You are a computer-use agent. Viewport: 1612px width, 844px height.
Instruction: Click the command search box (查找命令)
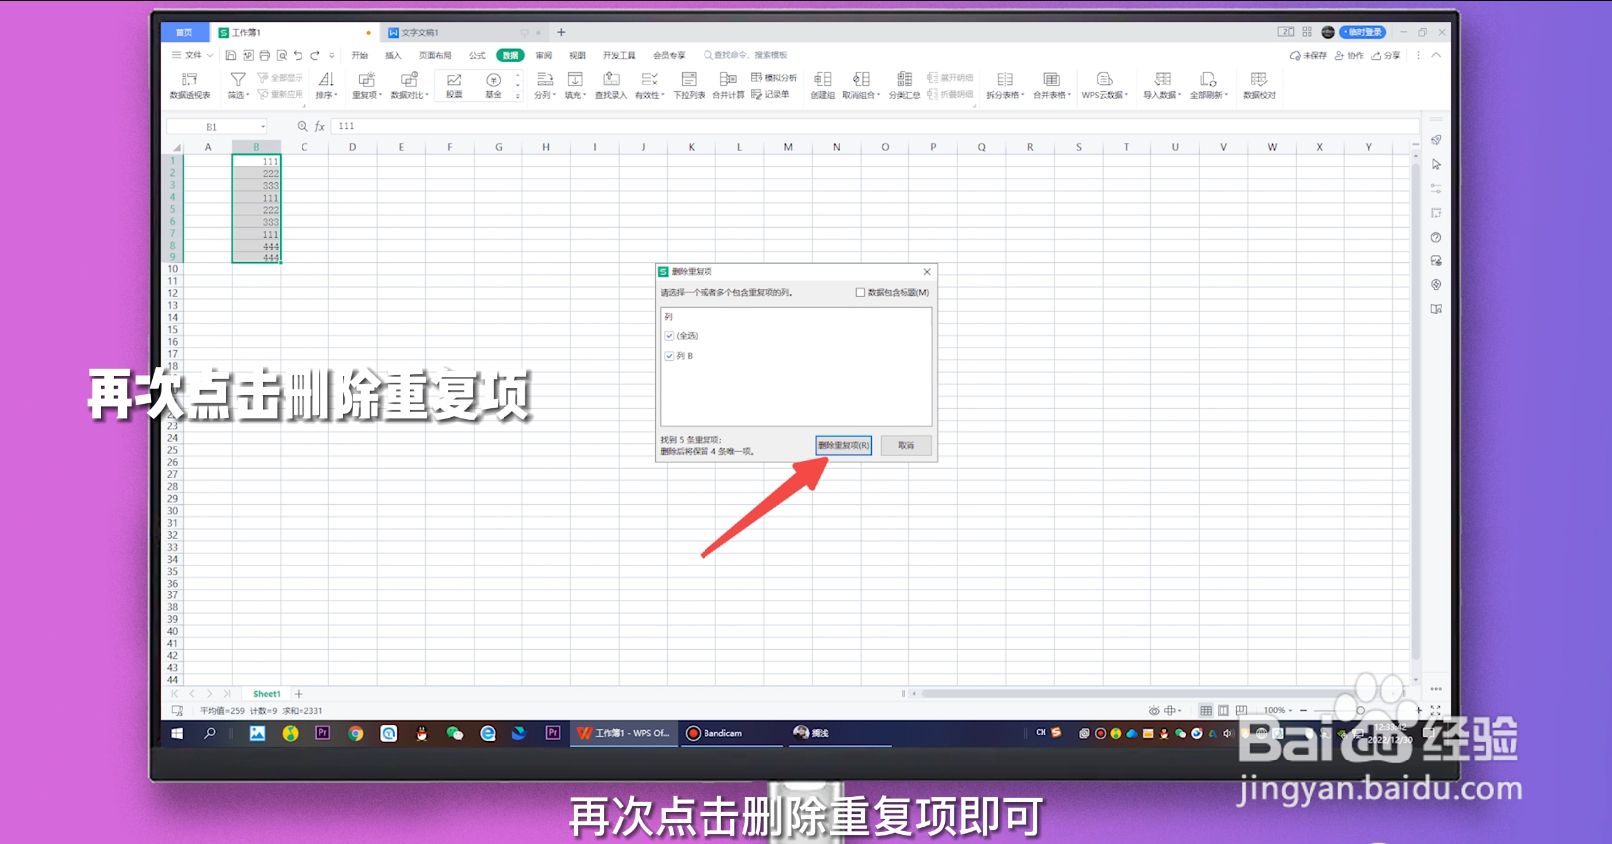[x=746, y=56]
